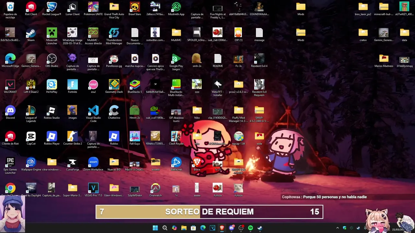Launch Fortnite from desktop
Screen dimensions: 415x233
72,86
